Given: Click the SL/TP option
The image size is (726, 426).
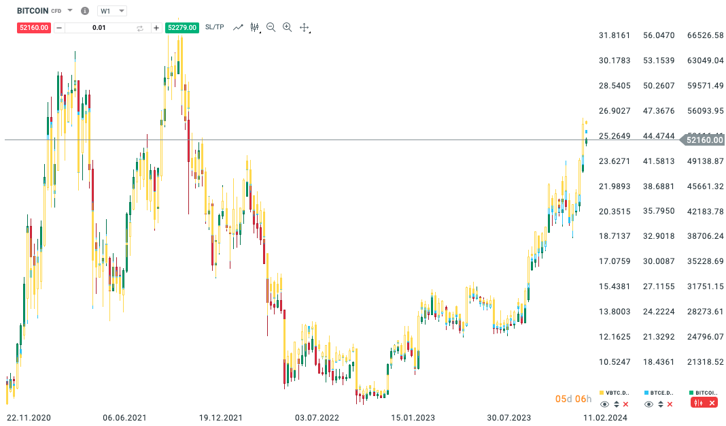Looking at the screenshot, I should pyautogui.click(x=214, y=27).
